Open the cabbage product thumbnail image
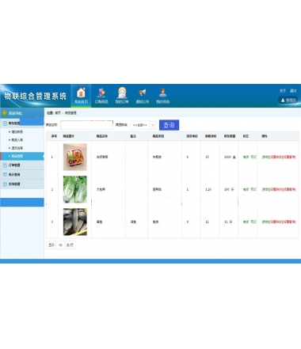 pyautogui.click(x=75, y=189)
